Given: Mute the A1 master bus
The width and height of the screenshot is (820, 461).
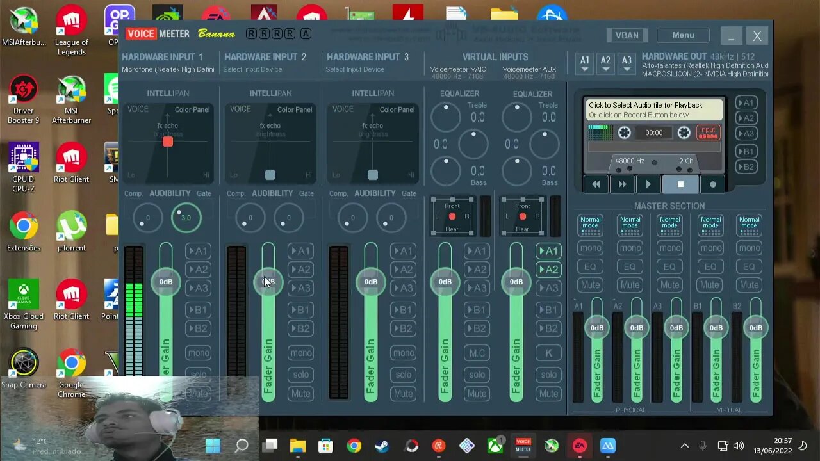Looking at the screenshot, I should coord(590,285).
